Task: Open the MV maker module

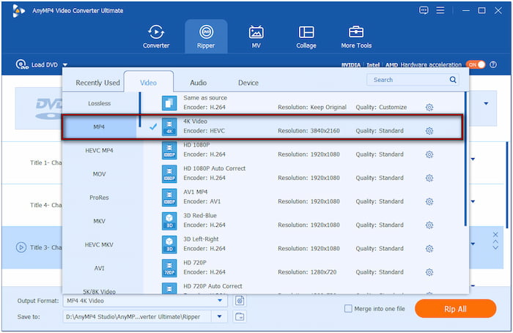Action: [256, 37]
